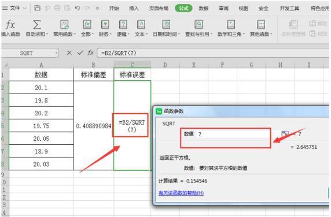Cancel formula entry with the X icon
The height and width of the screenshot is (217, 331).
click(x=69, y=53)
